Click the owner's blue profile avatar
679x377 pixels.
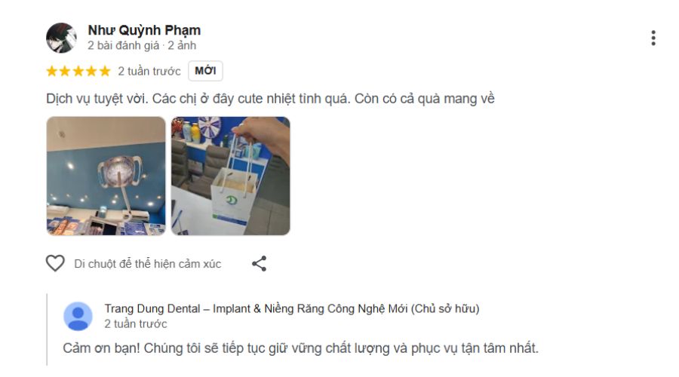click(78, 316)
